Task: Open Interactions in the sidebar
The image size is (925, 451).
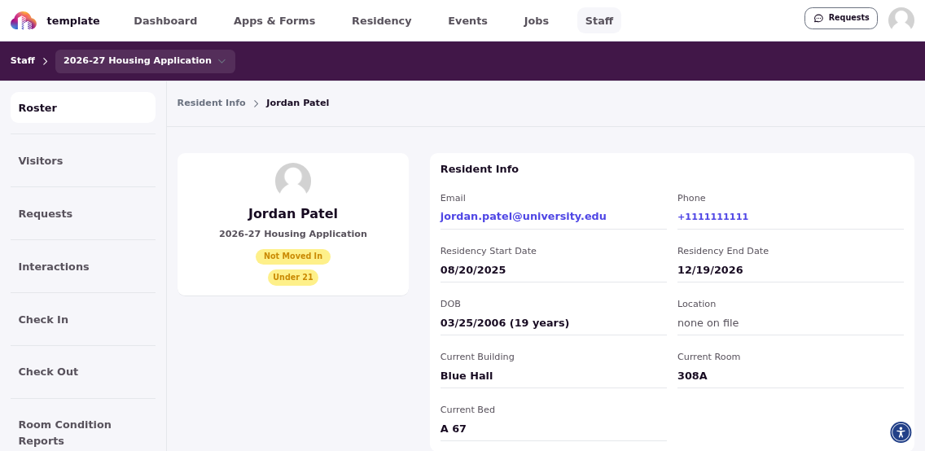Action: 83,267
